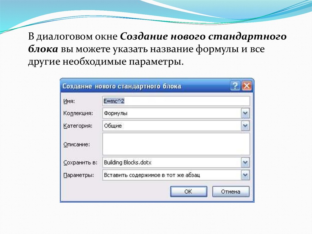Screen dimensions: 312x234
Task: Click the Параметры: label
Action: tap(79, 175)
